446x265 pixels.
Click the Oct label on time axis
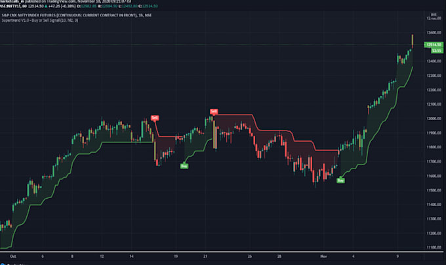pos(13,256)
